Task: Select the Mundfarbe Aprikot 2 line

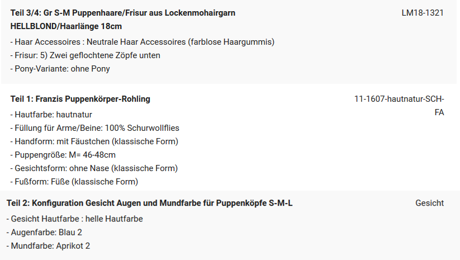Action: [x=49, y=246]
